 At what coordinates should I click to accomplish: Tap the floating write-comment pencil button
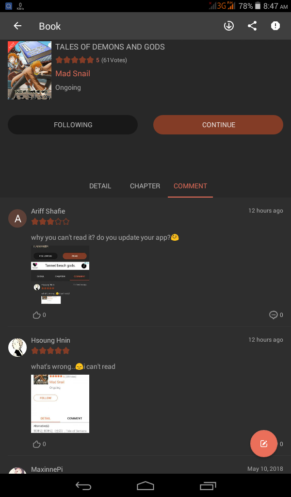pos(264,444)
